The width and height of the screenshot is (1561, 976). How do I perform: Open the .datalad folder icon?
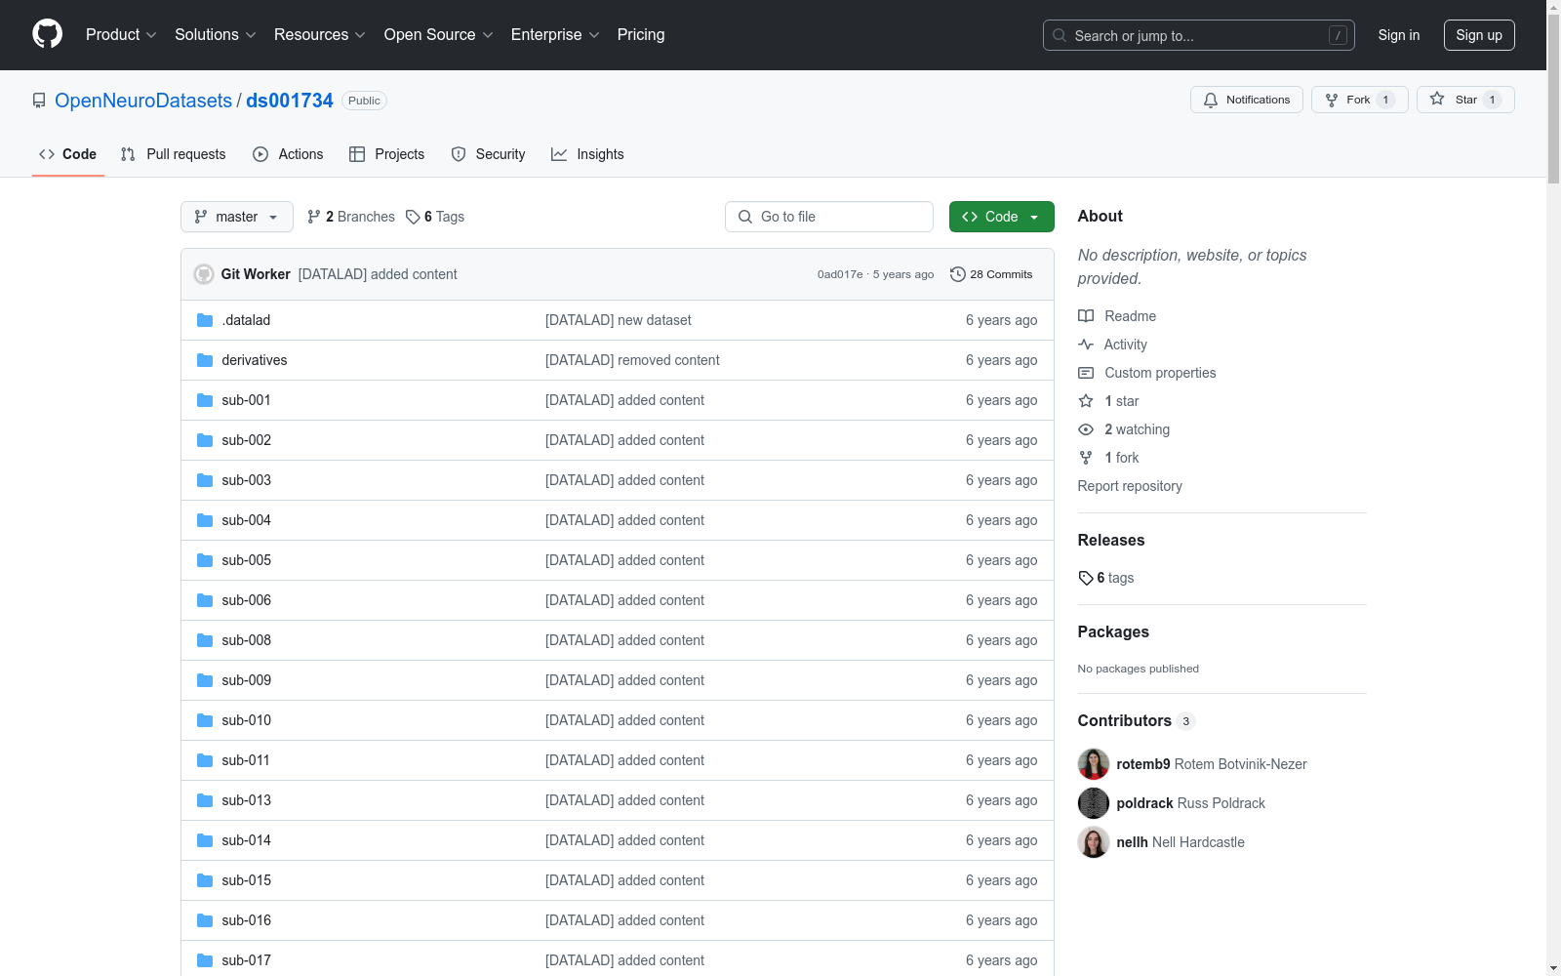(205, 320)
